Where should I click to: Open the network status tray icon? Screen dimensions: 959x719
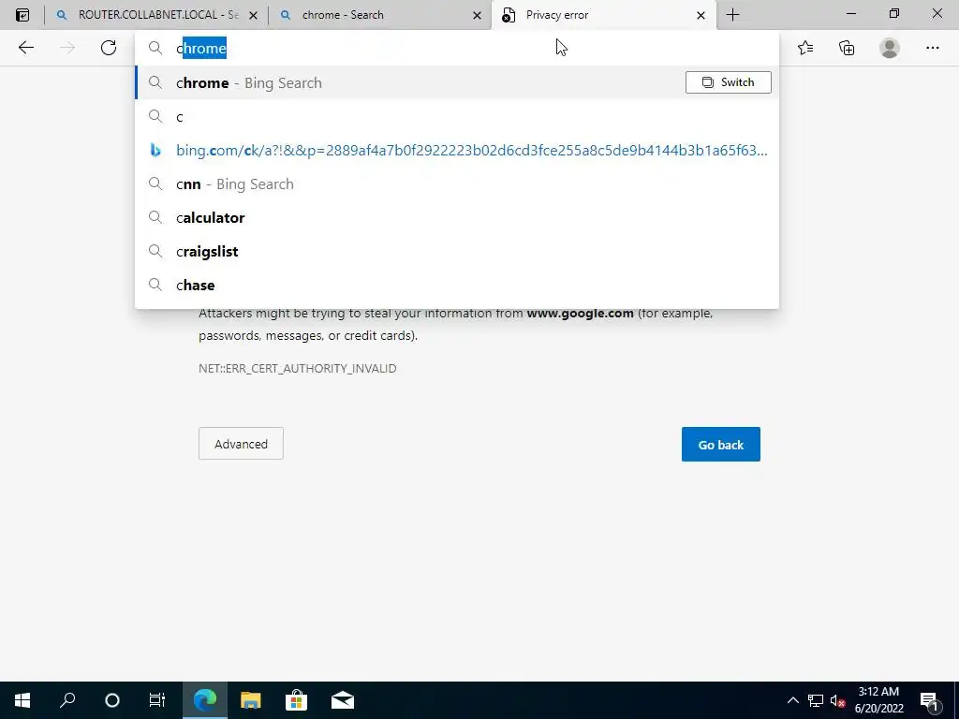816,700
